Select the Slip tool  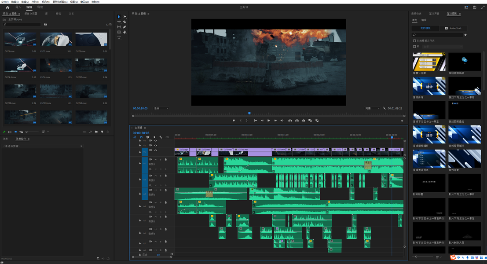pos(119,27)
